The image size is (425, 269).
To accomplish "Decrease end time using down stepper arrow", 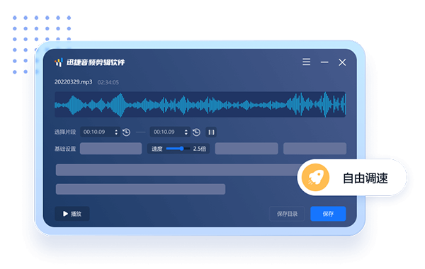I will [x=186, y=134].
